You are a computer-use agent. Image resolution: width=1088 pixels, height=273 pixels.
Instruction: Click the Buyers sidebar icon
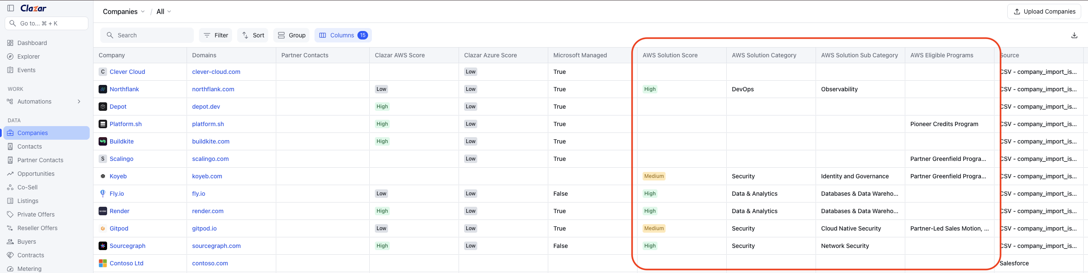[x=11, y=242]
